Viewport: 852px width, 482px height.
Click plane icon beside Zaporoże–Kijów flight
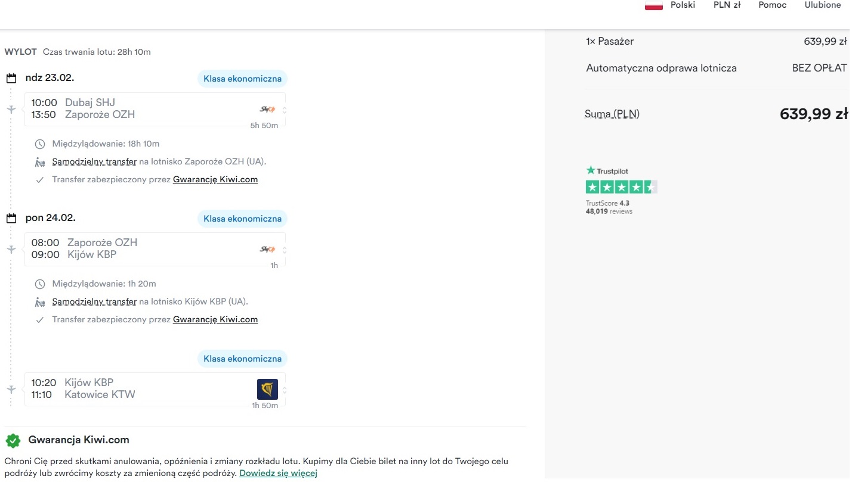point(11,249)
